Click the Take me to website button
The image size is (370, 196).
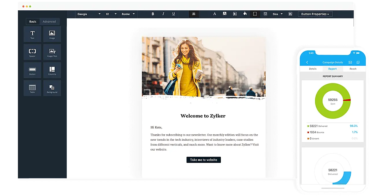pyautogui.click(x=203, y=160)
